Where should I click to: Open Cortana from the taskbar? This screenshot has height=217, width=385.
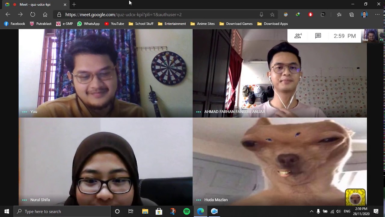point(117,211)
